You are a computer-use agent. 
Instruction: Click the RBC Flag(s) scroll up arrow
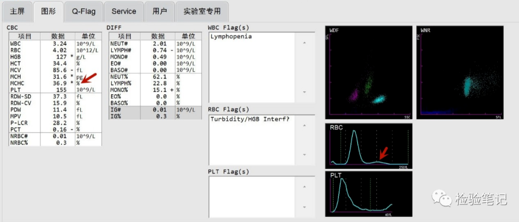tap(305, 125)
